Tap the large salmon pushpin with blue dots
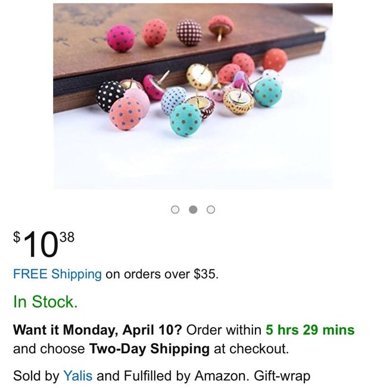Screen dimensions: 386x388 point(126,113)
